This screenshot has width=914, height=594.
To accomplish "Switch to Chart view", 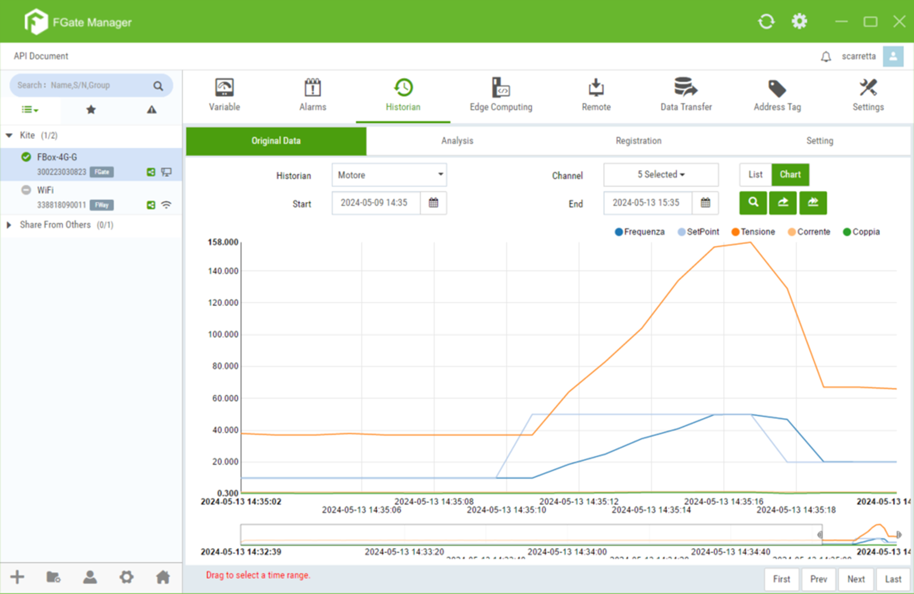I will click(790, 175).
